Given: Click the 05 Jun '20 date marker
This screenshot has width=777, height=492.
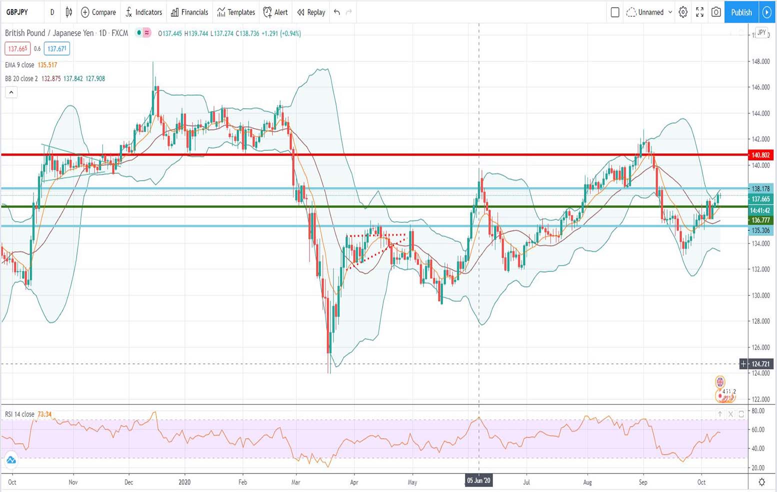Looking at the screenshot, I should pyautogui.click(x=478, y=480).
